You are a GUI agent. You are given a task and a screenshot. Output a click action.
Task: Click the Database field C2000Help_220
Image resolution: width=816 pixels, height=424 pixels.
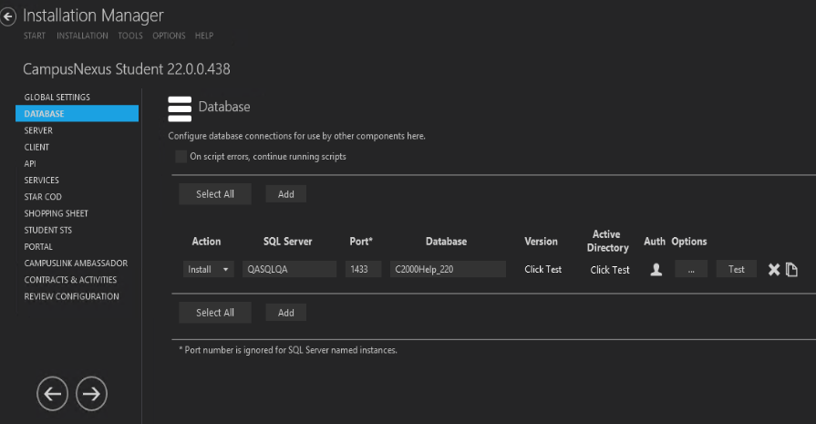(448, 270)
